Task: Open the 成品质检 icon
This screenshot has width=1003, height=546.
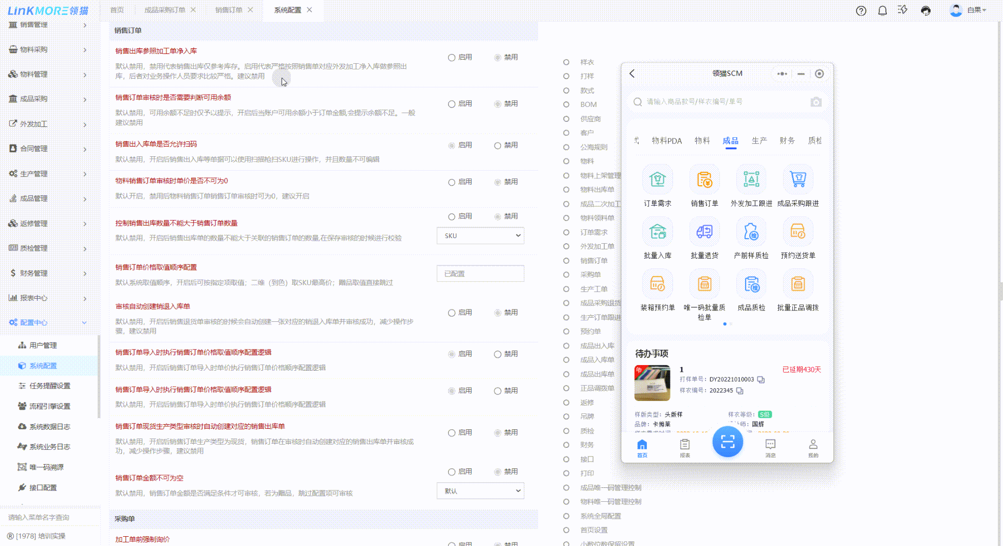Action: [751, 285]
